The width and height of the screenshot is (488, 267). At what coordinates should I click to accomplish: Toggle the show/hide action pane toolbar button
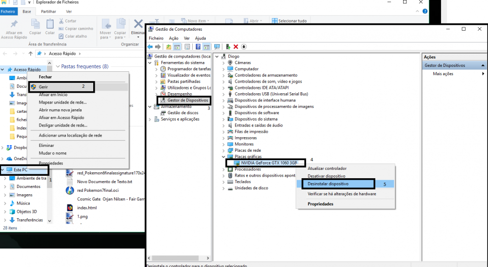[x=206, y=47]
